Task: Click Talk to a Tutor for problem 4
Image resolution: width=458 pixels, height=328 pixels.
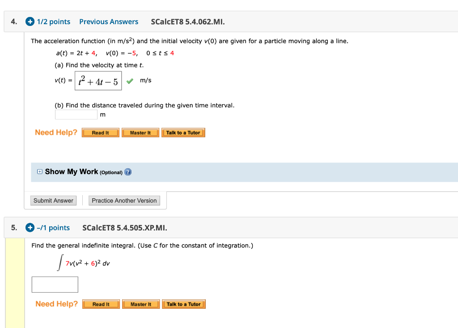Action: pos(183,132)
